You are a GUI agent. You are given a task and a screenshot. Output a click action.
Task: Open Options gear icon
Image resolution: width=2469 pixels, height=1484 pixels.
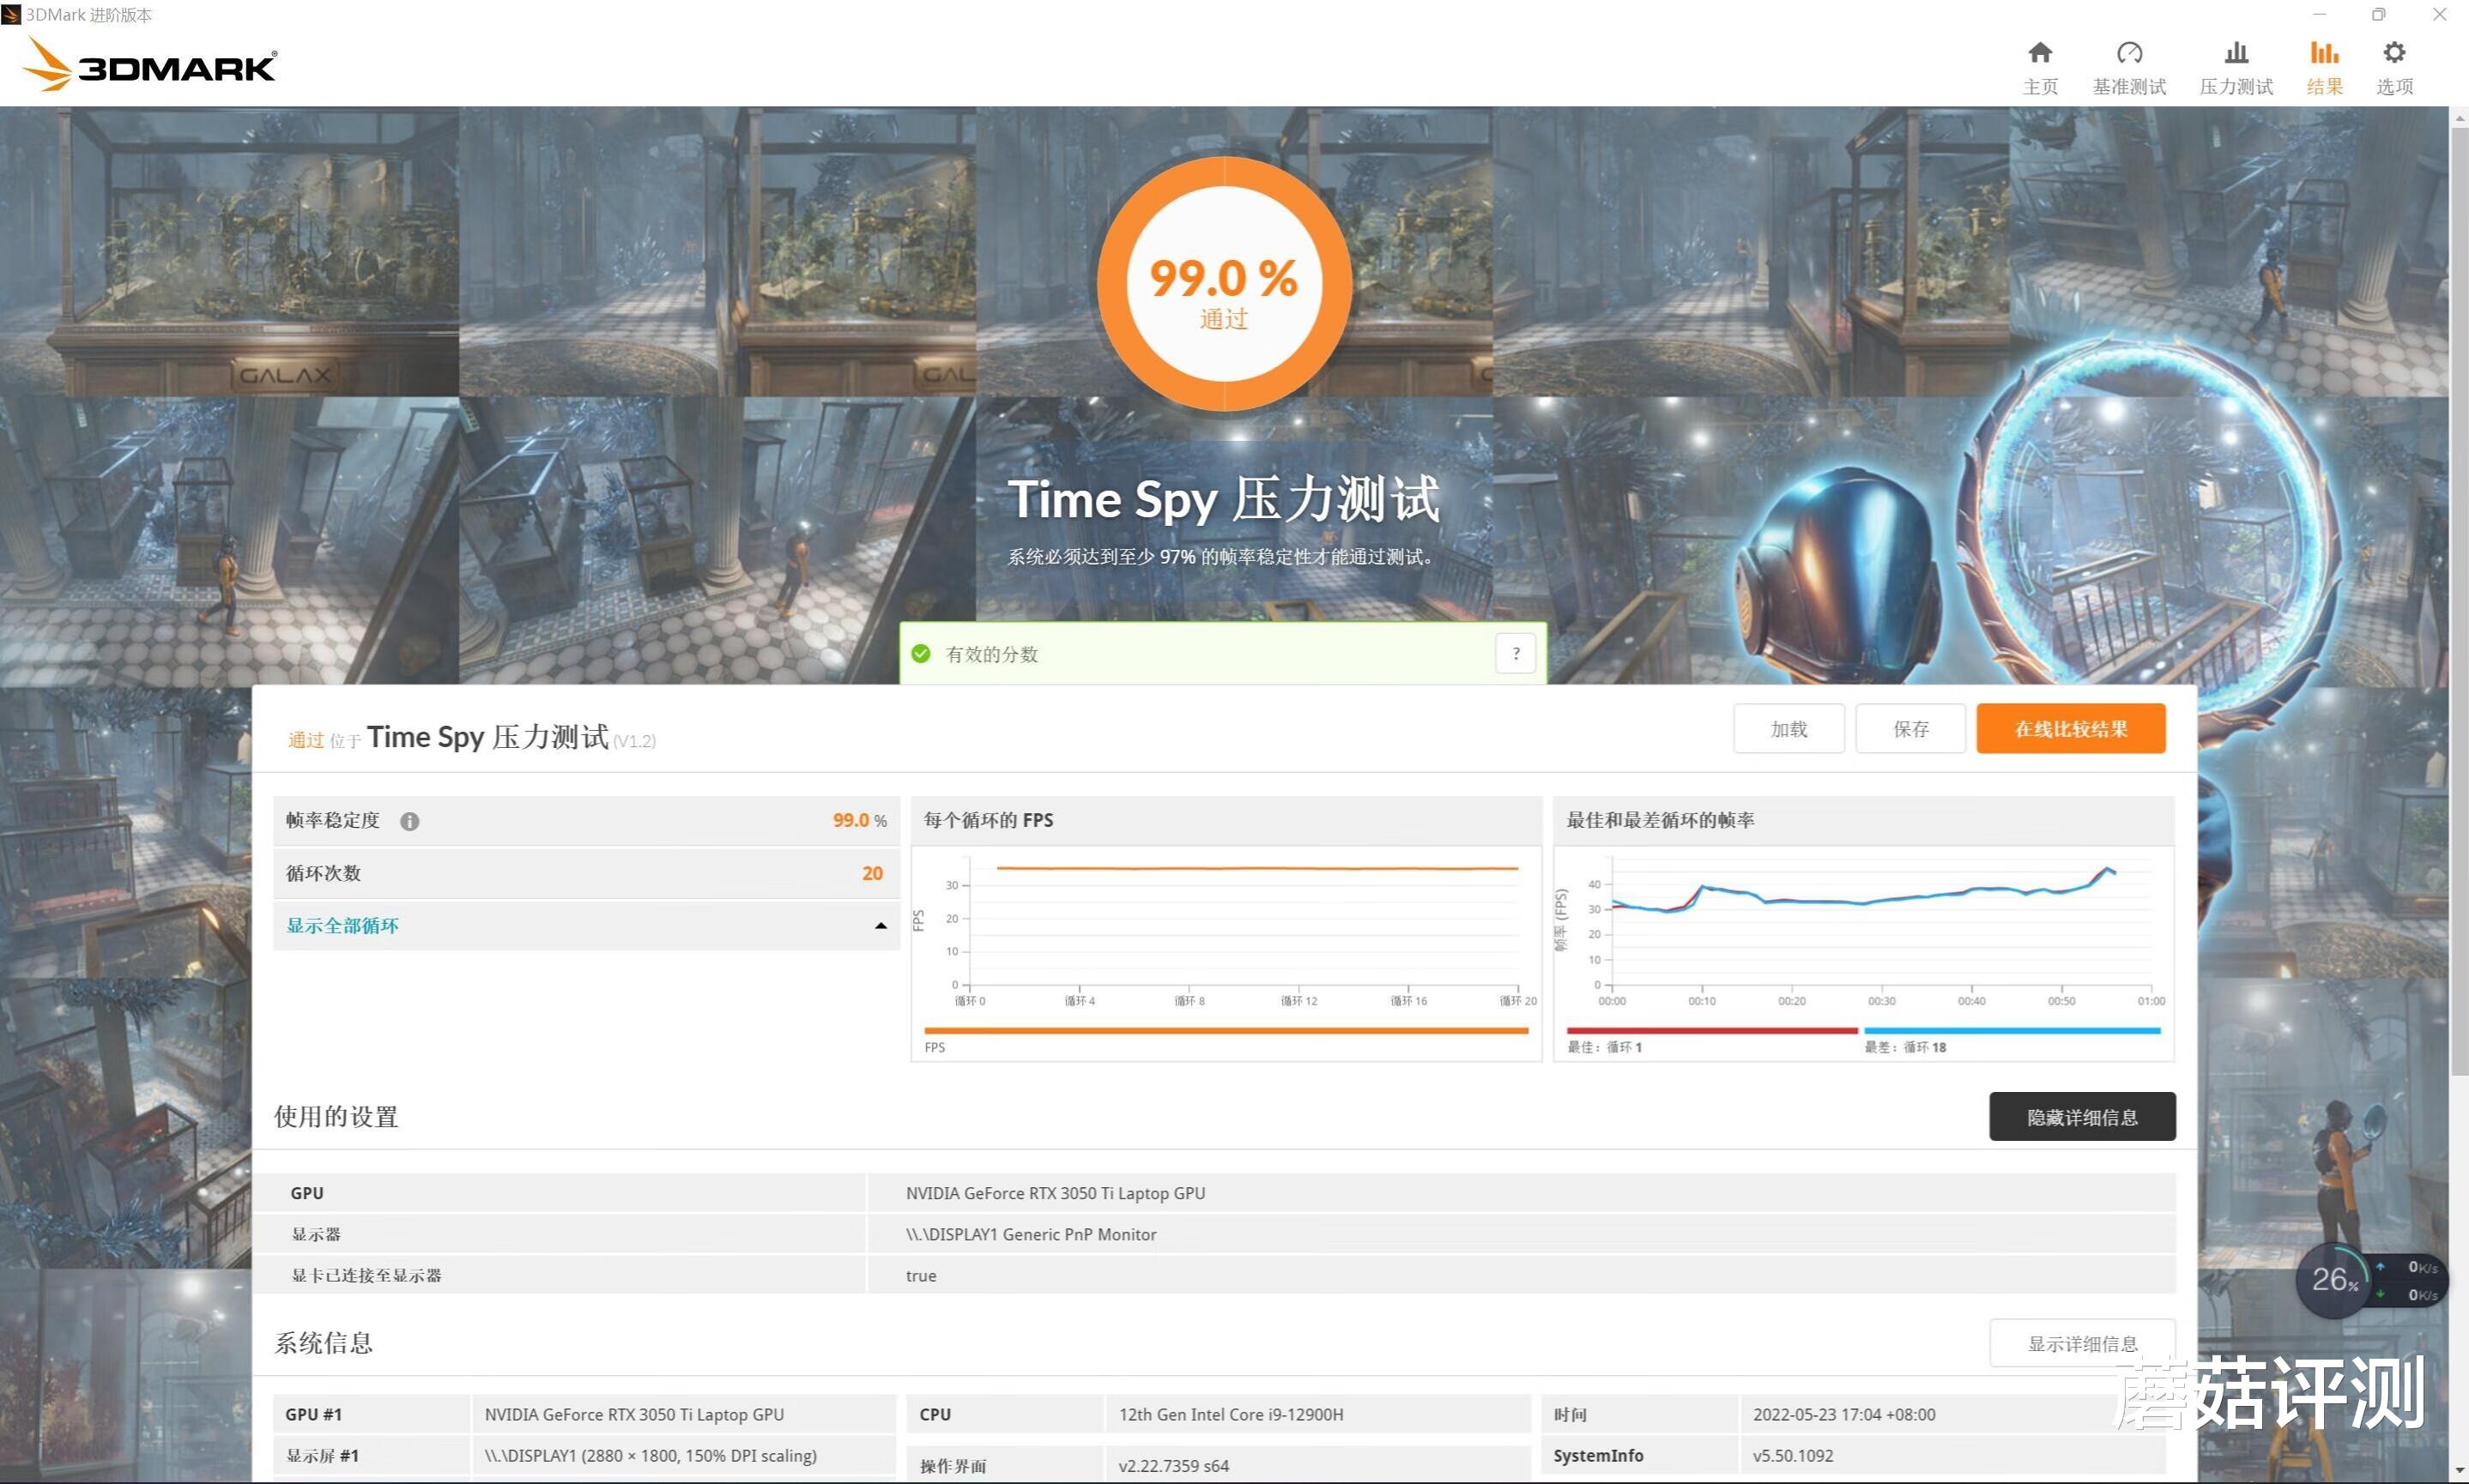2394,53
